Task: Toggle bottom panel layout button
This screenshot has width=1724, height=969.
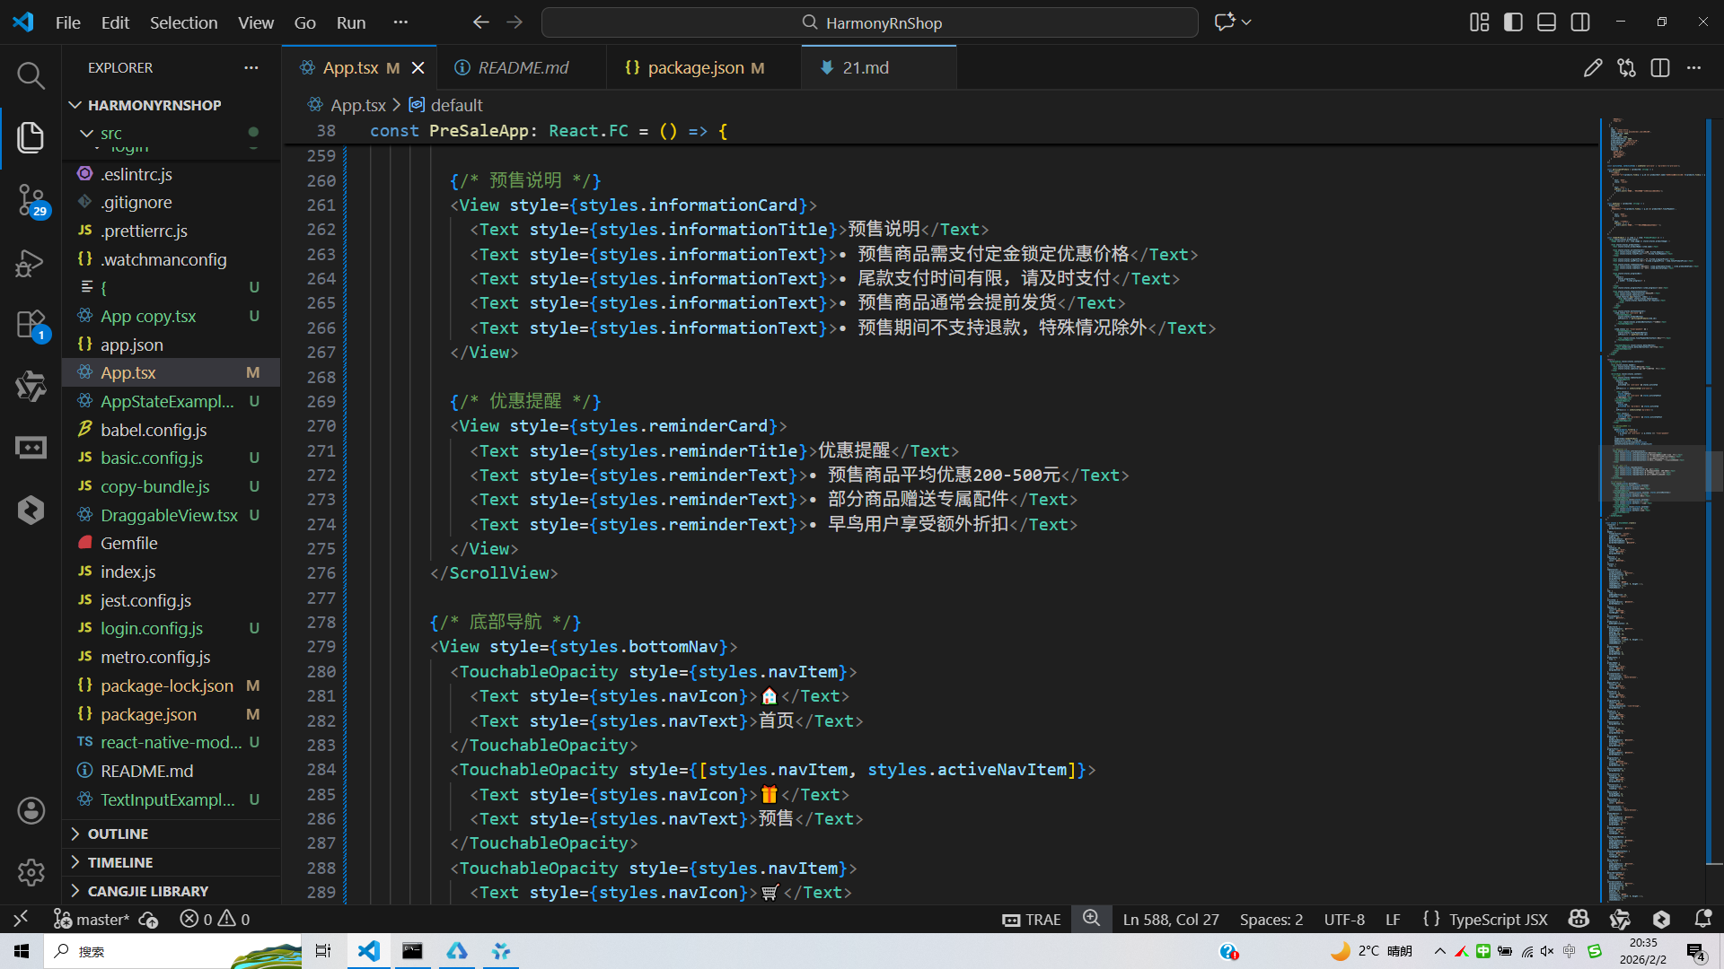Action: coord(1546,22)
